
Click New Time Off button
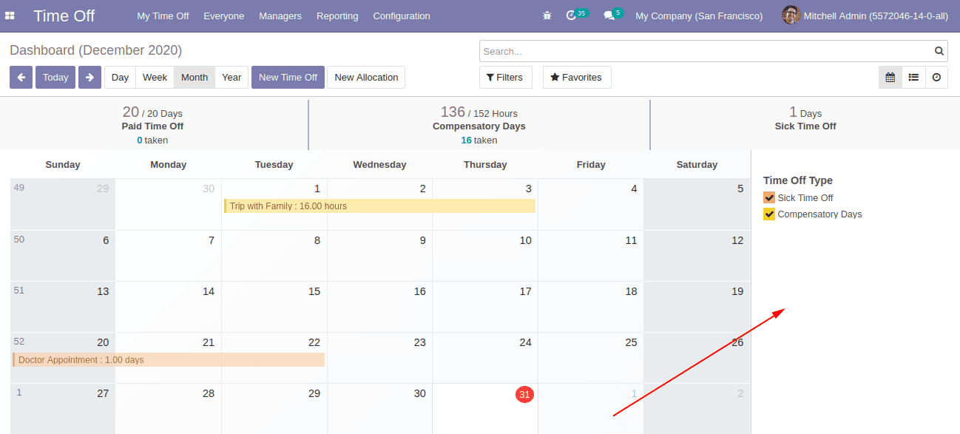(288, 77)
